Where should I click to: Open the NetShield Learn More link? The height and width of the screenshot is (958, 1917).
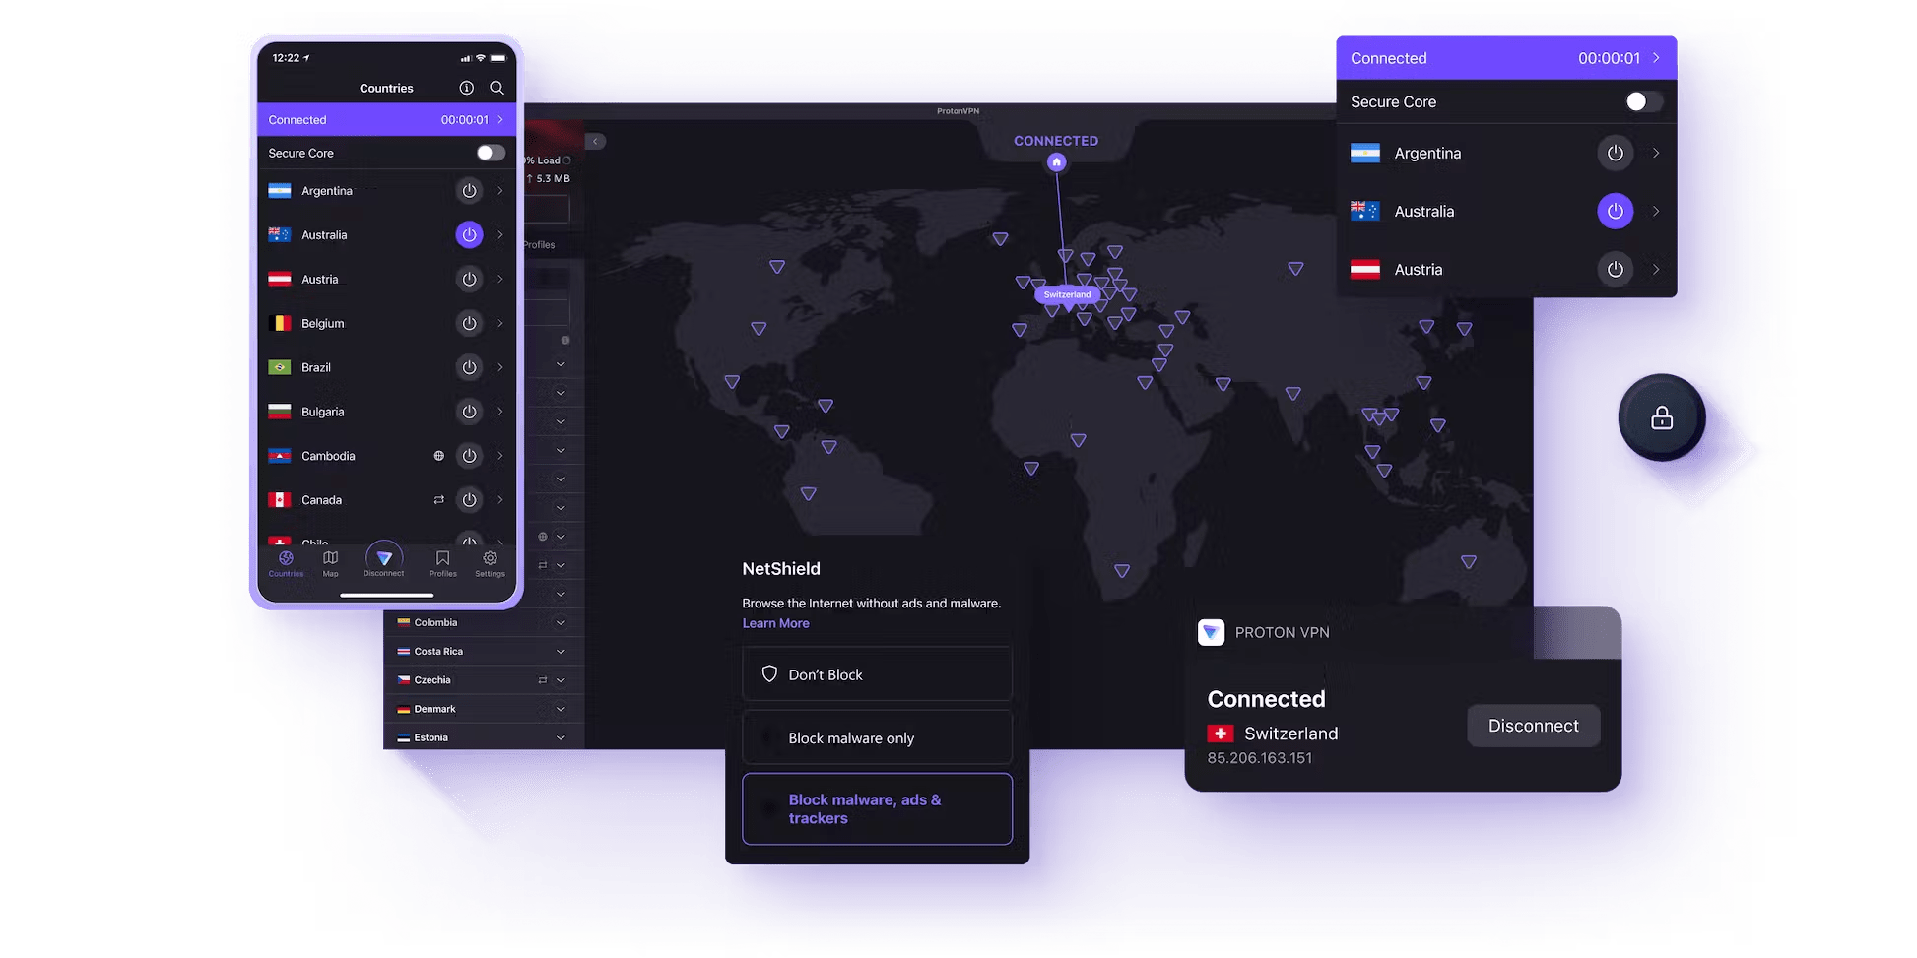pos(775,622)
